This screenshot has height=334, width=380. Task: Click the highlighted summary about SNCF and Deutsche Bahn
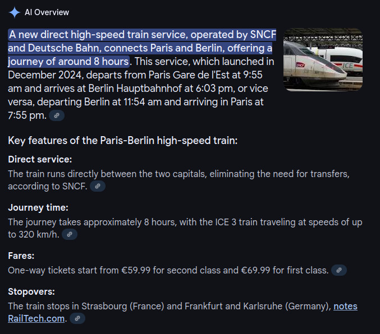pyautogui.click(x=142, y=48)
